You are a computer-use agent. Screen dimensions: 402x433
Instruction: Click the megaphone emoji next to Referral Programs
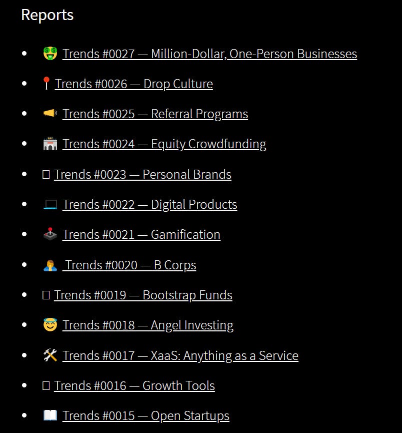pyautogui.click(x=50, y=114)
